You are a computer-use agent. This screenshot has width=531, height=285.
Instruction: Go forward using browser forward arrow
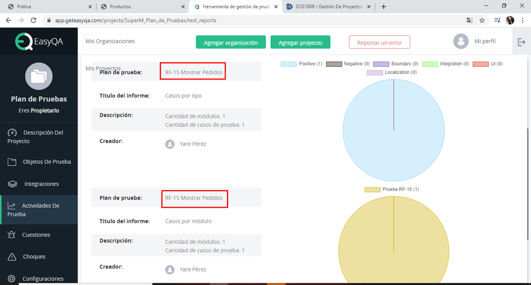[21, 20]
